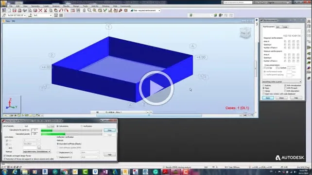The width and height of the screenshot is (312, 175).
Task: Click the ellipsis button beside List of panels
Action: (x=49, y=126)
